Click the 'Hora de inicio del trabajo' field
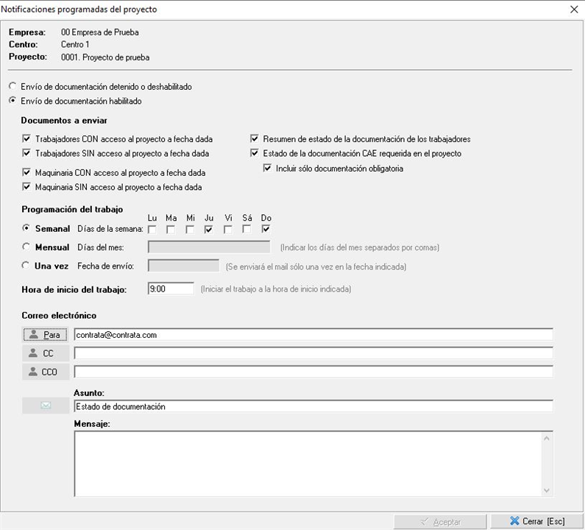 (x=171, y=289)
